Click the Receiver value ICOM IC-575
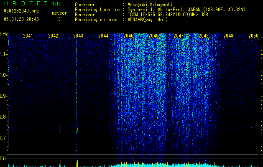This screenshot has width=263, height=167. pos(168,15)
